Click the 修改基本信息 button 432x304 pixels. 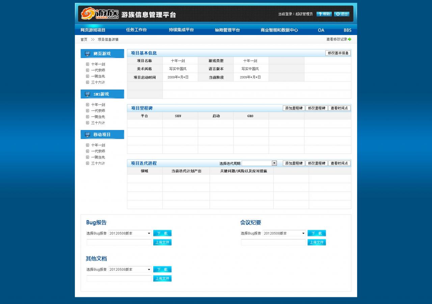point(338,53)
